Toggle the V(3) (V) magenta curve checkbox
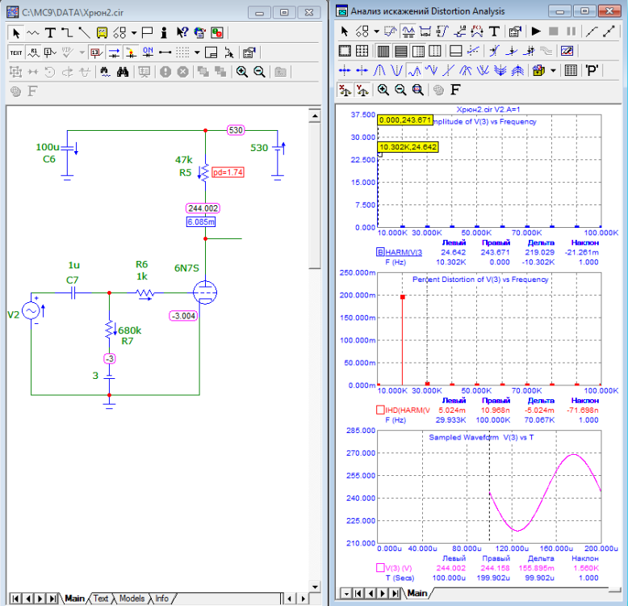The image size is (628, 606). coord(381,568)
